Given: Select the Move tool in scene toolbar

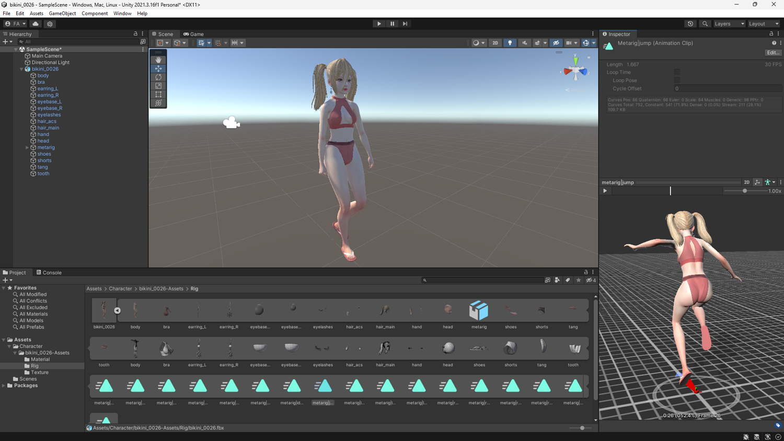Looking at the screenshot, I should [158, 68].
